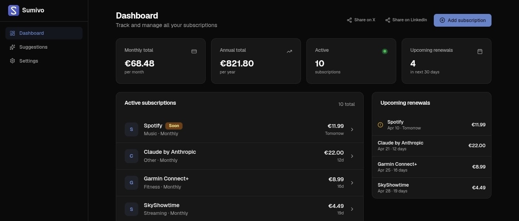This screenshot has height=221, width=519.
Task: Click the green active status indicator
Action: pos(385,51)
